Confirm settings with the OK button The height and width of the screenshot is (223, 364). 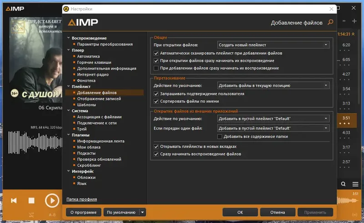point(240,212)
